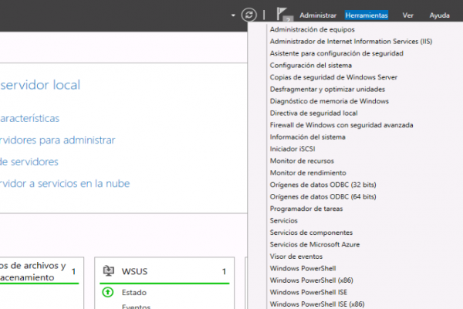Select Información del sistema

click(307, 137)
